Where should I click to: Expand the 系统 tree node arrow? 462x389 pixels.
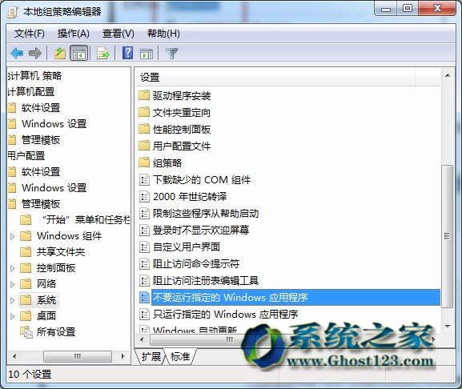(12, 300)
